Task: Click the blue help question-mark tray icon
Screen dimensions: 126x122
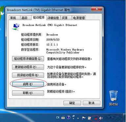Action: click(x=68, y=117)
